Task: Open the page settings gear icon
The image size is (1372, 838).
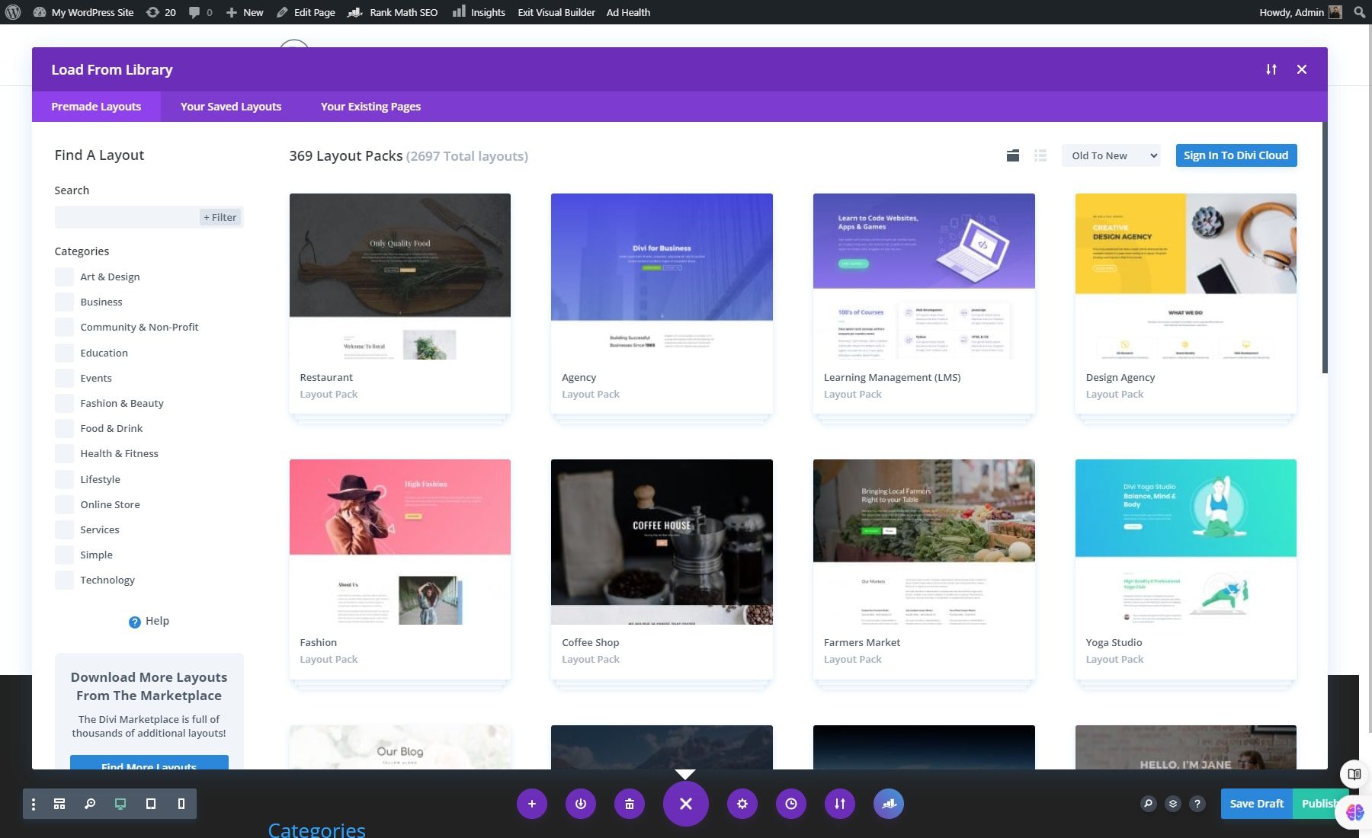Action: pyautogui.click(x=742, y=804)
